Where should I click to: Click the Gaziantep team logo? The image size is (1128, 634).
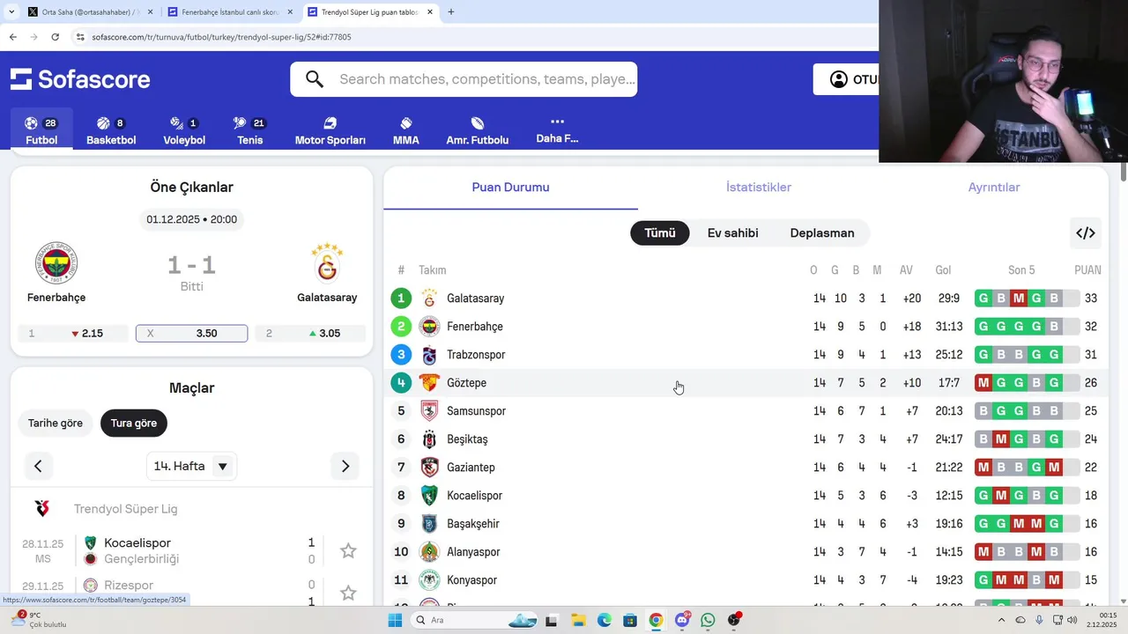[x=429, y=468]
